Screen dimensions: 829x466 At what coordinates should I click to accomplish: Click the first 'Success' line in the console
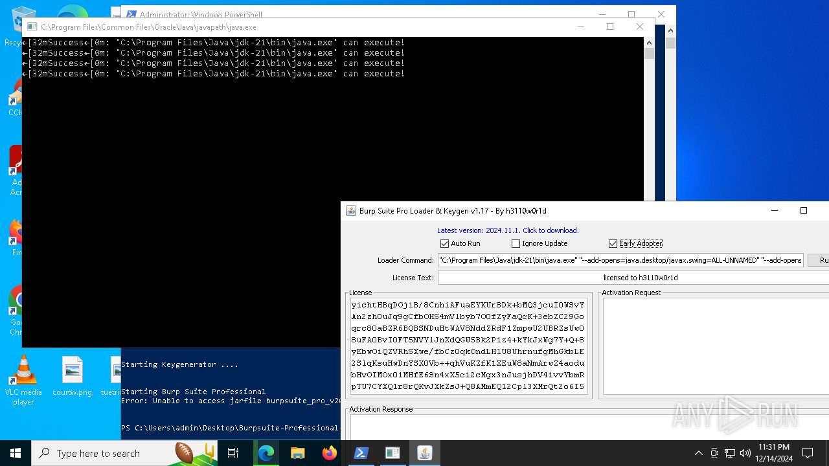[213, 43]
